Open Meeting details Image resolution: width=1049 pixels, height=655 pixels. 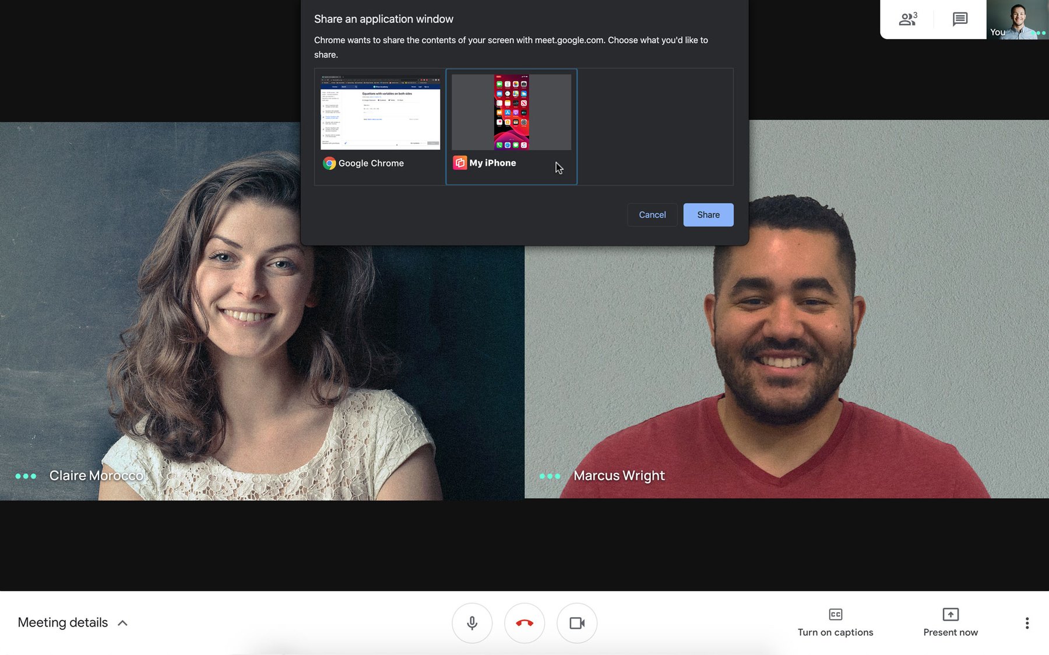(62, 622)
